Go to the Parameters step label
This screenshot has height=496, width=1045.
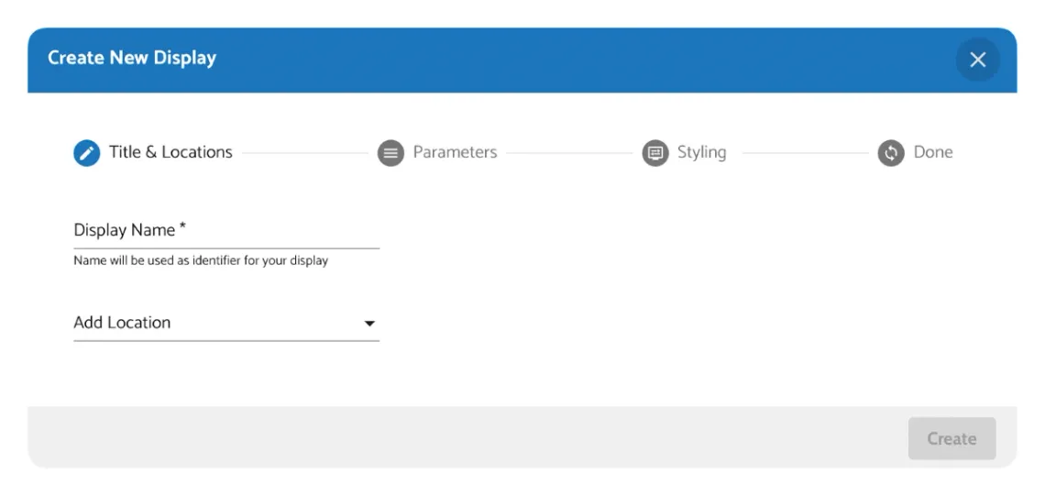click(455, 152)
